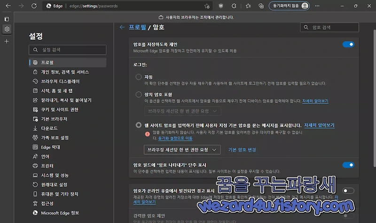The width and height of the screenshot is (376, 223).
Task: Click the edge://settings/passwords address bar
Action: [x=126, y=6]
